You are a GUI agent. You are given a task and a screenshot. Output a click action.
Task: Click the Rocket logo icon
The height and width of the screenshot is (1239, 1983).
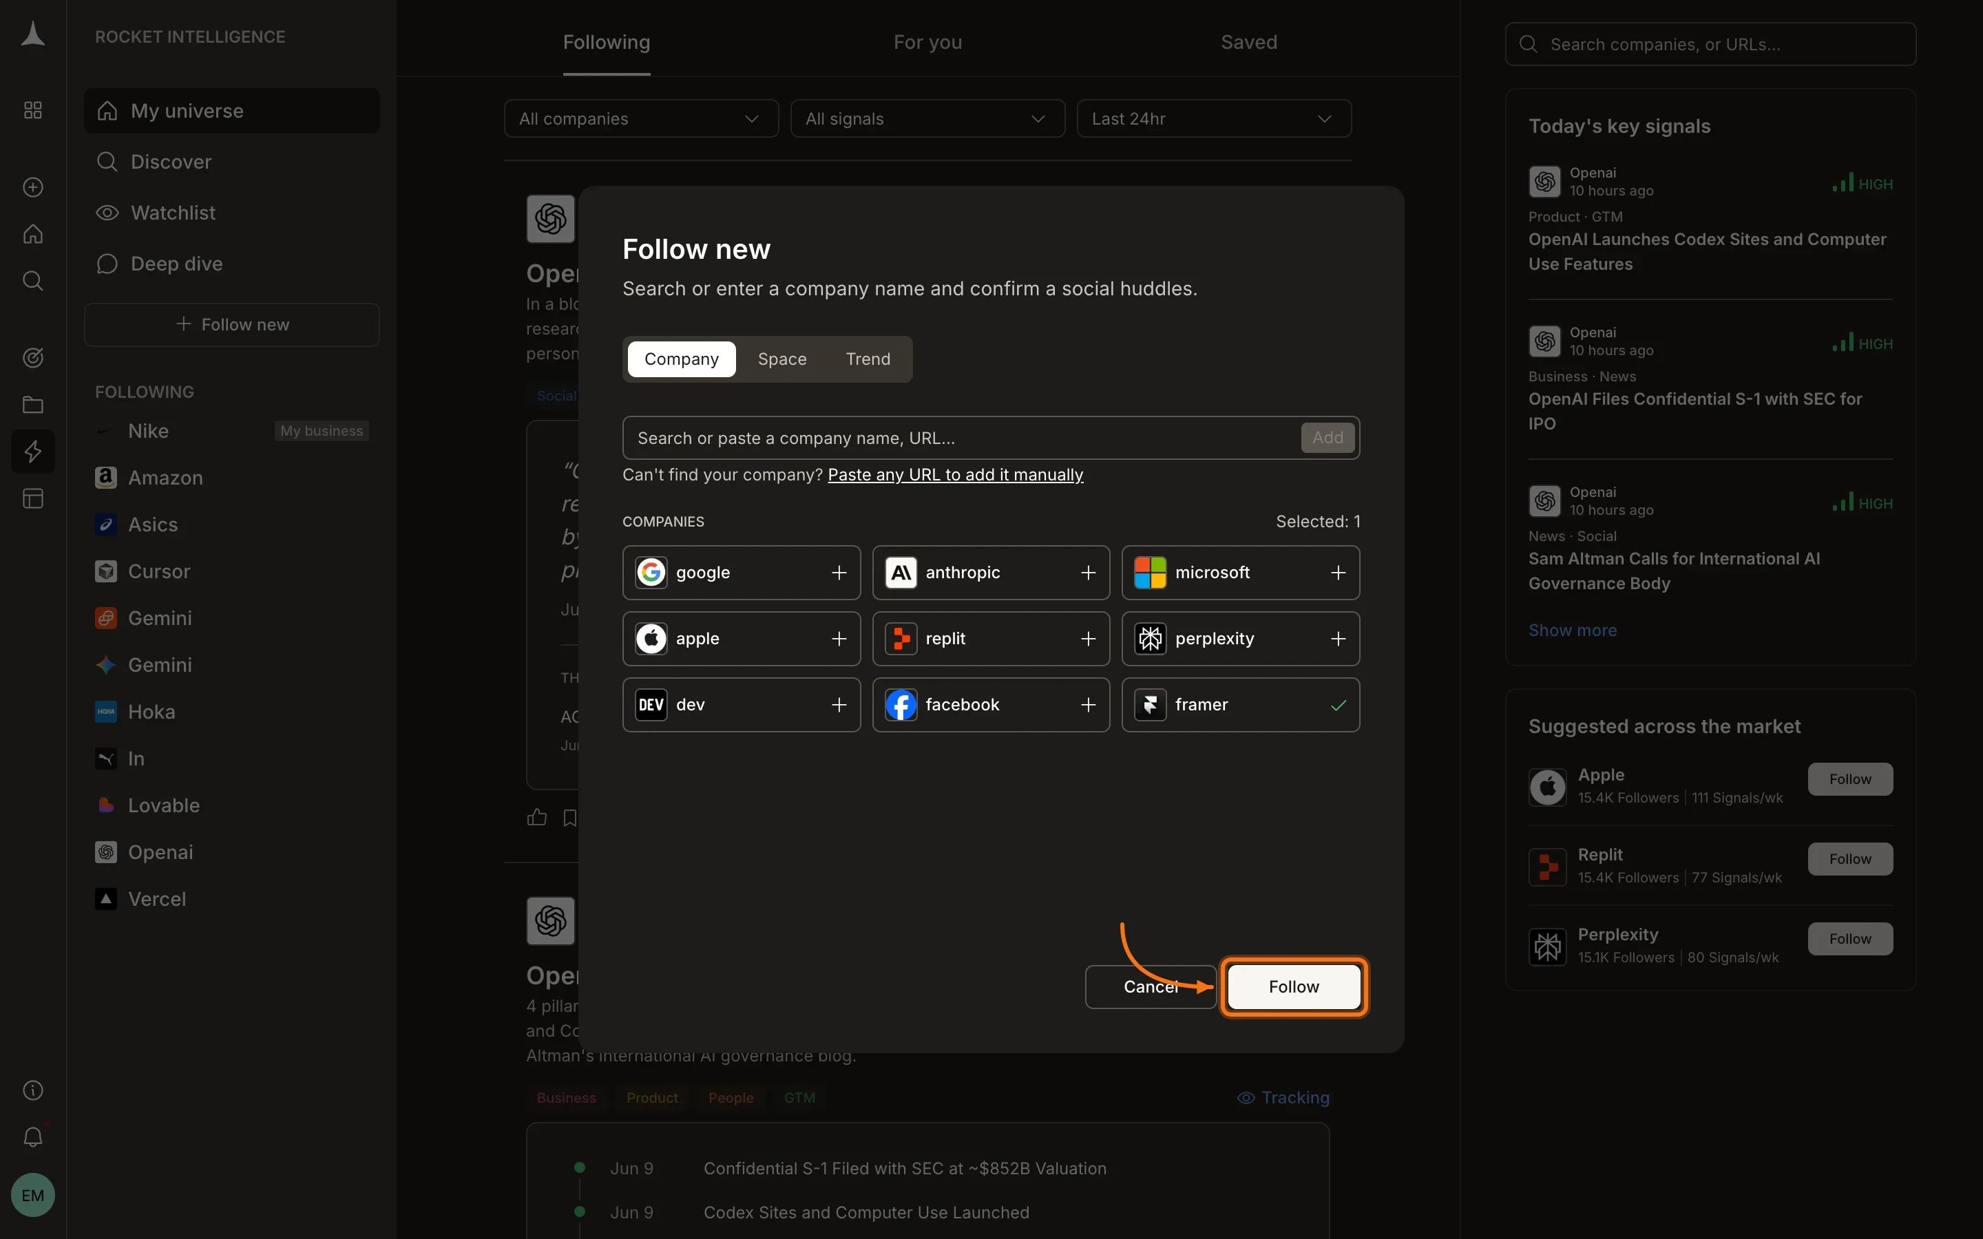click(x=33, y=34)
